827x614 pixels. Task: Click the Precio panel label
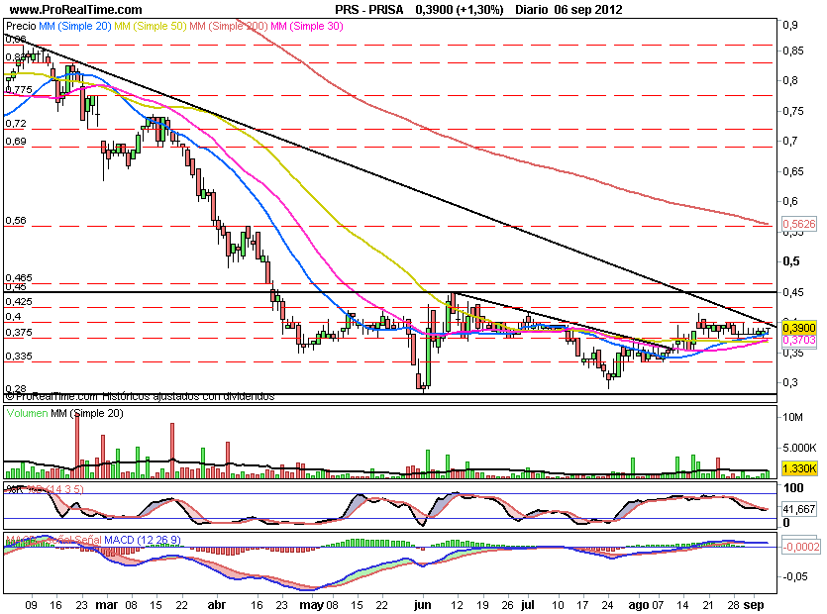[x=18, y=23]
